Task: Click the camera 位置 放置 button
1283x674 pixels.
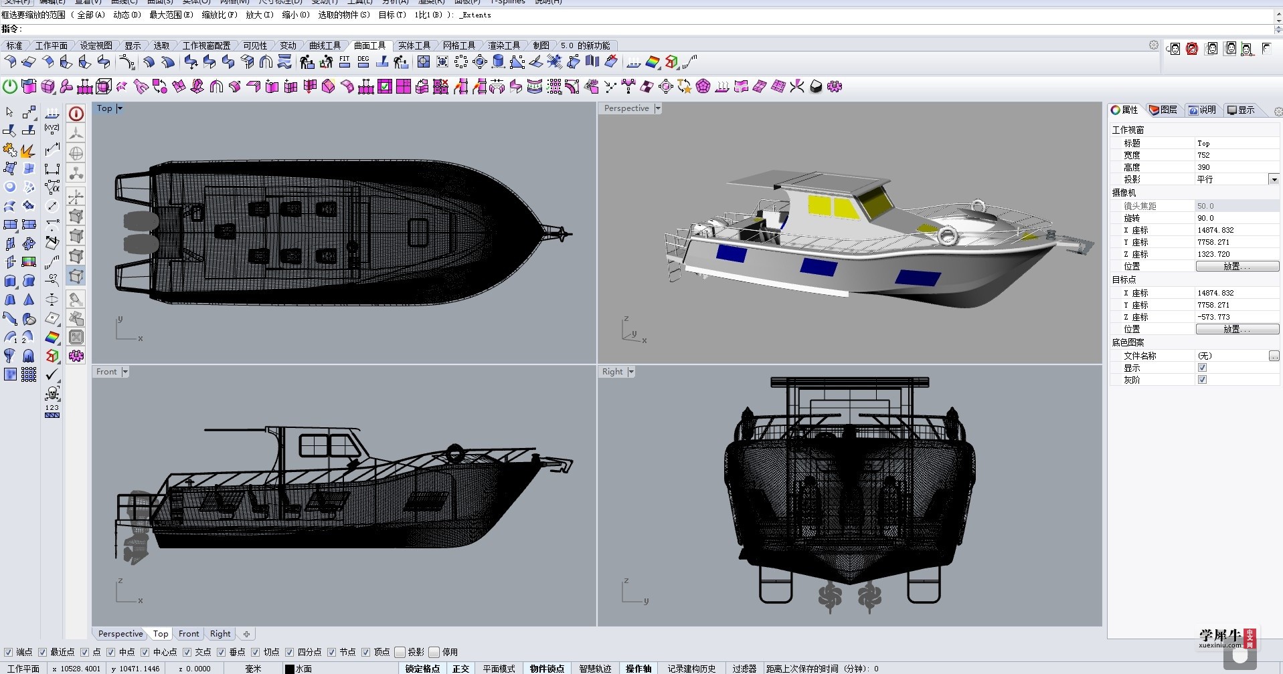Action: (1237, 266)
